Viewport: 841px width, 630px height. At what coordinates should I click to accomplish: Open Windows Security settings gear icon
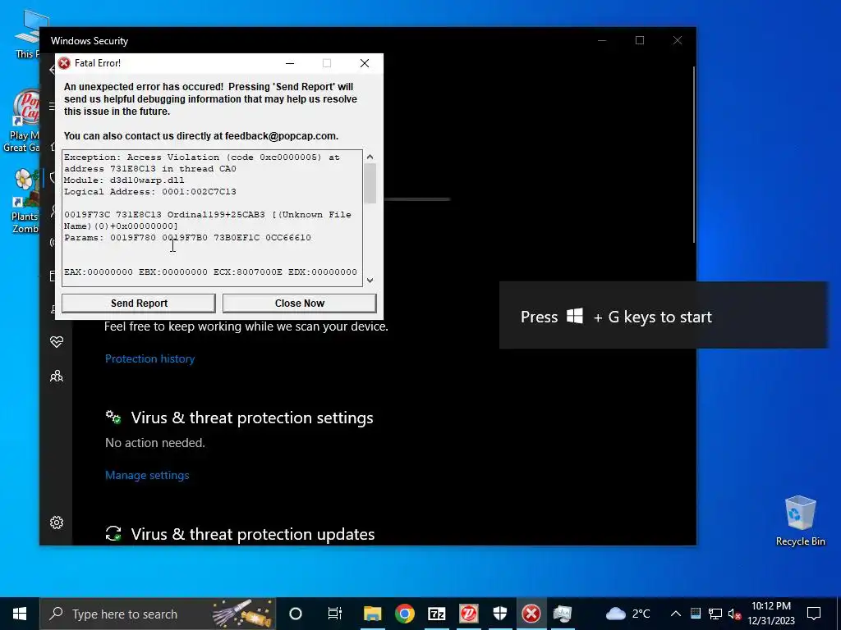click(57, 523)
